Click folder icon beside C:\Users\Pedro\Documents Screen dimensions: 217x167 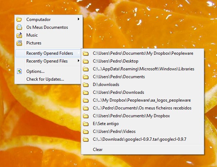click(86, 77)
